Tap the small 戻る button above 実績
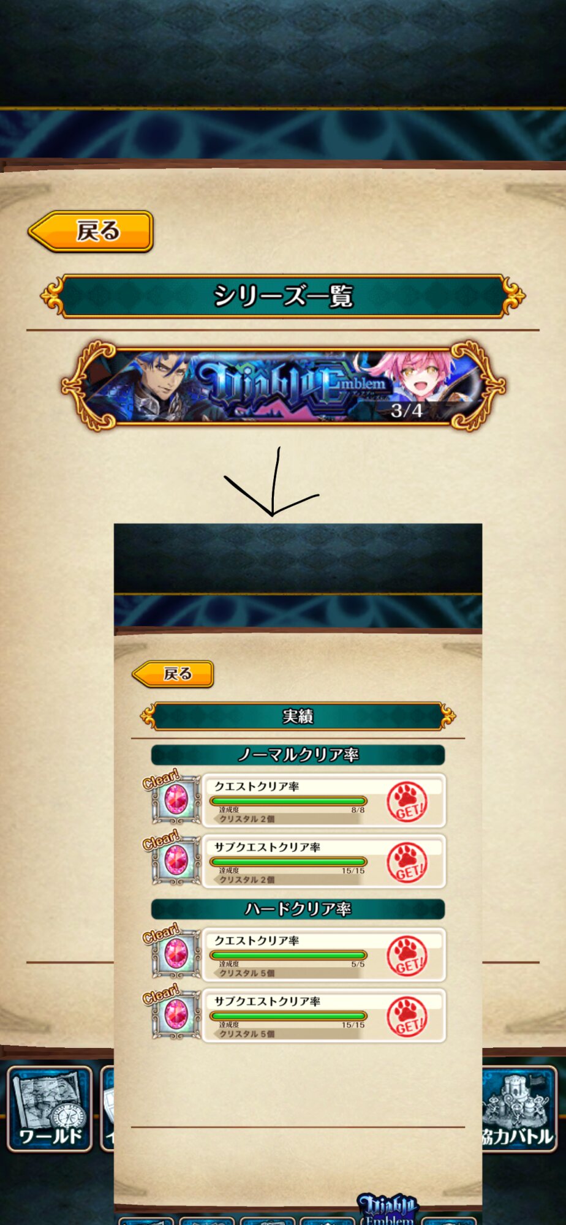This screenshot has width=566, height=1225. point(173,674)
